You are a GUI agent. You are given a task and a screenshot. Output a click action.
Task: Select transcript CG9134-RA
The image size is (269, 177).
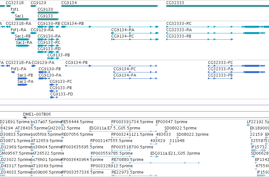click(123, 30)
